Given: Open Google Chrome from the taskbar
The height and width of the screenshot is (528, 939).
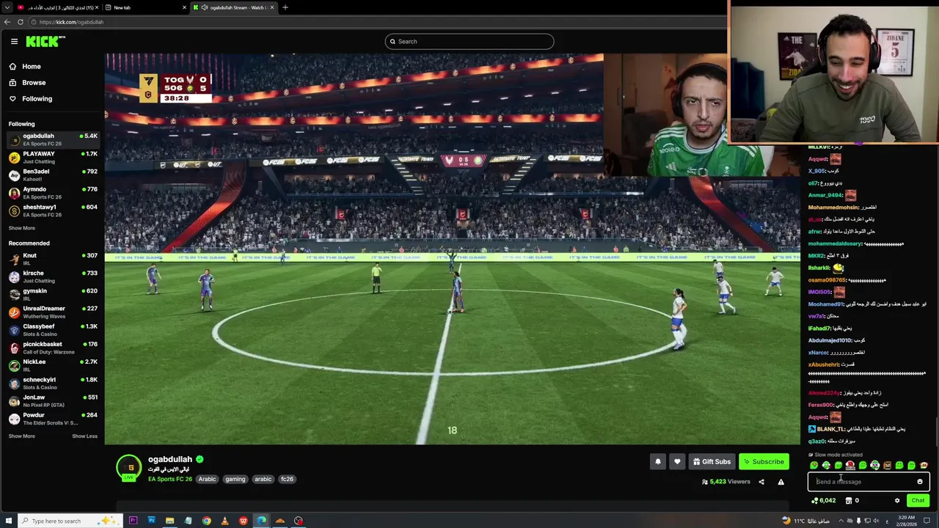Looking at the screenshot, I should click(206, 521).
